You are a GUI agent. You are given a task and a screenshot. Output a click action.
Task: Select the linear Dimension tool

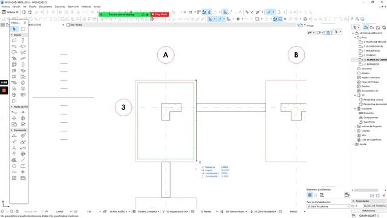pos(14,136)
